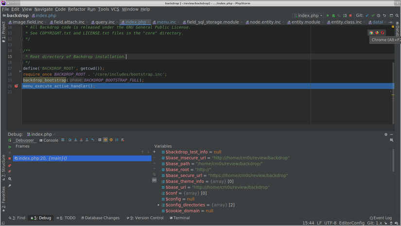Toggle orange circle debugger option icon

click(x=111, y=140)
